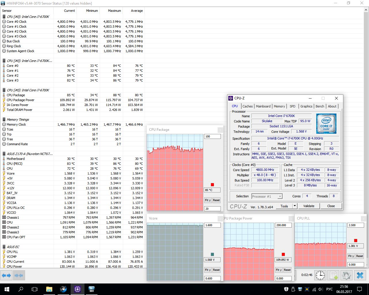The width and height of the screenshot is (369, 295).
Task: Open the Bench tab in CPU-Z
Action: (320, 106)
